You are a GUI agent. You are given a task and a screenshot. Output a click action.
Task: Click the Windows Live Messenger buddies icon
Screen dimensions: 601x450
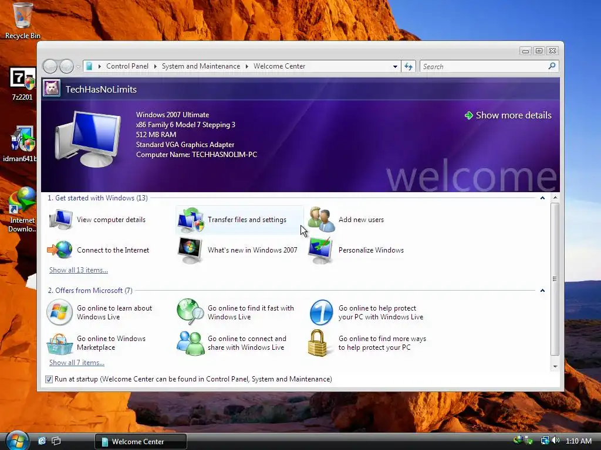point(190,343)
